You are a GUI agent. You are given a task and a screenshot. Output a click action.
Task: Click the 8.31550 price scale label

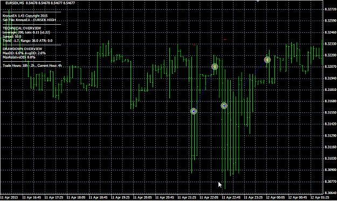point(331,112)
